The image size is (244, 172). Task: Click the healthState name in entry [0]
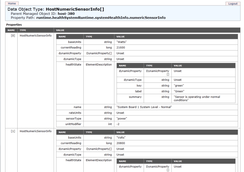pyautogui.click(x=74, y=65)
